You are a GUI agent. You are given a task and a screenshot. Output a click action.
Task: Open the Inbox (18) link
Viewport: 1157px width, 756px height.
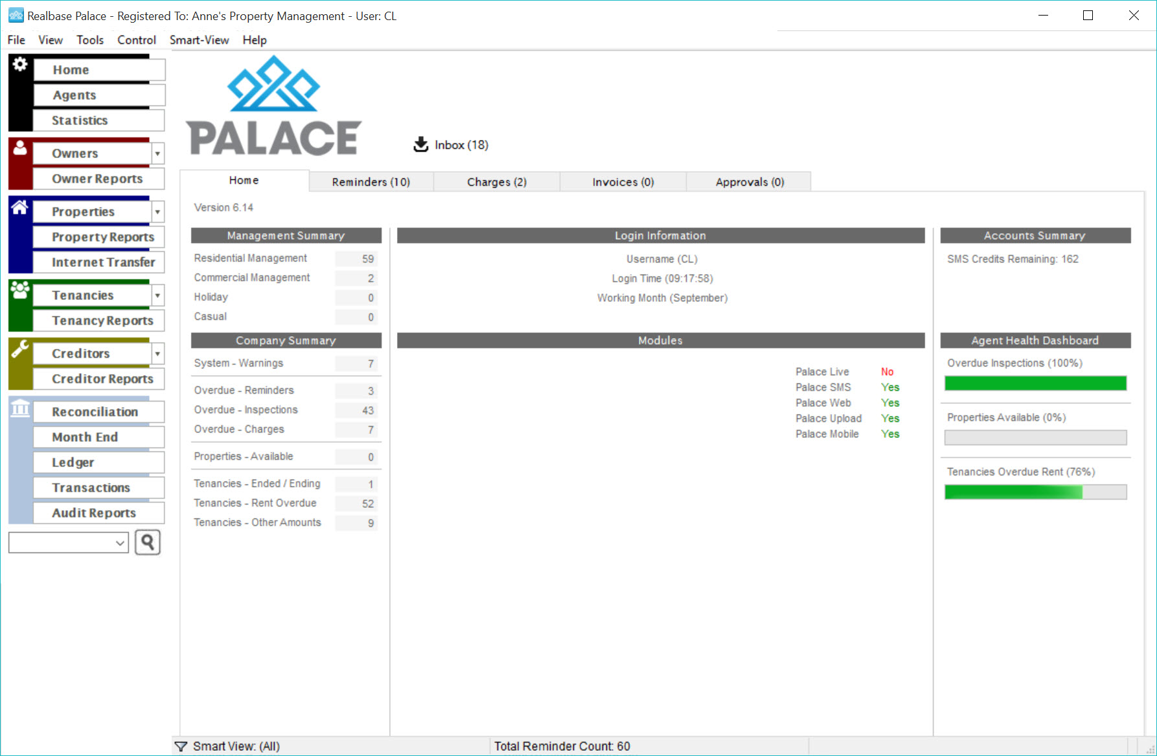[x=461, y=145]
